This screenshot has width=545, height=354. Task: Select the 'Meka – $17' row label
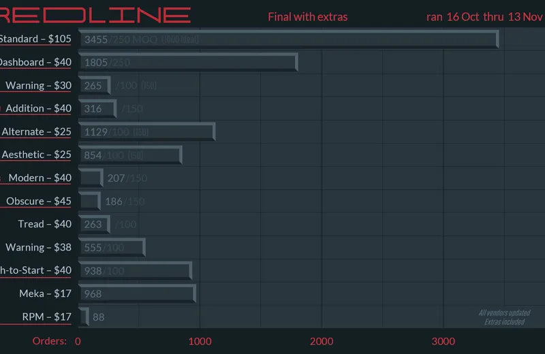(x=45, y=293)
